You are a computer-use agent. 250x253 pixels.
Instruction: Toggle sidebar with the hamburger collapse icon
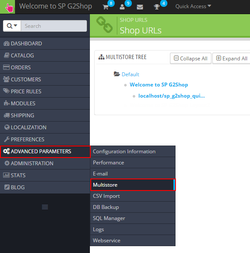pyautogui.click(x=45, y=207)
